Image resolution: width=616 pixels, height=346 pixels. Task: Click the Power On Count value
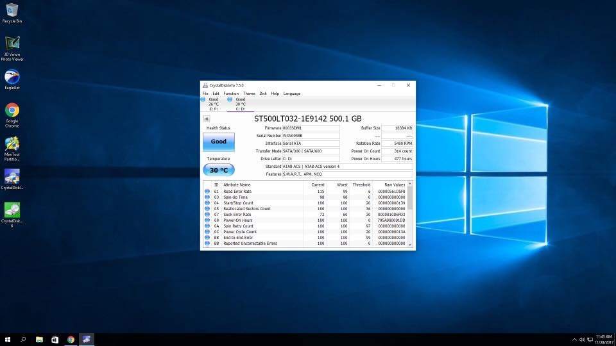(397, 151)
